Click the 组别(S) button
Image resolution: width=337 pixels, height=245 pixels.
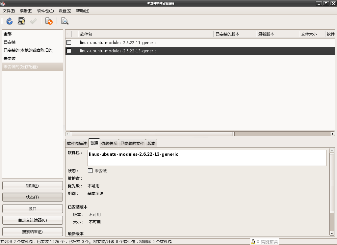click(33, 186)
